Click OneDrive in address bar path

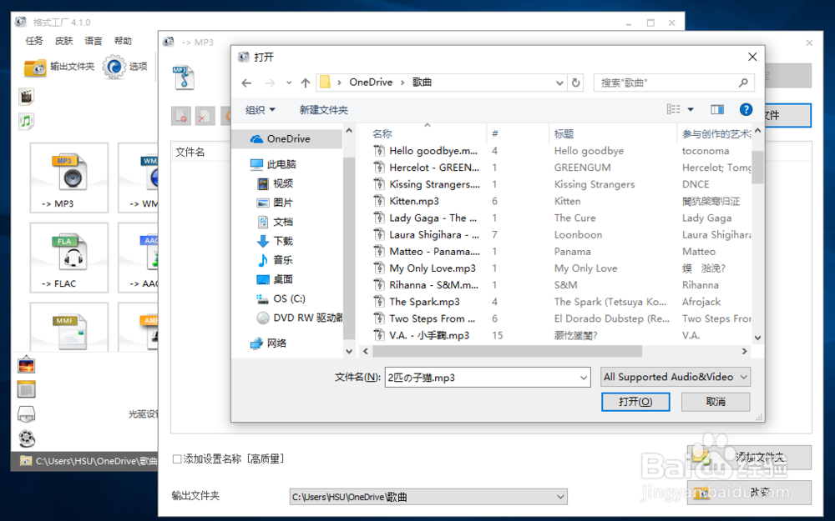point(372,83)
